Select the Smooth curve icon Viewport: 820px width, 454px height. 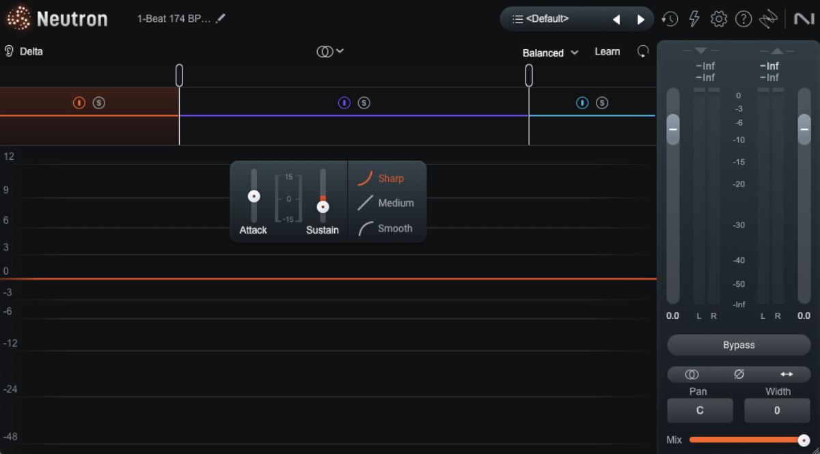pyautogui.click(x=365, y=228)
